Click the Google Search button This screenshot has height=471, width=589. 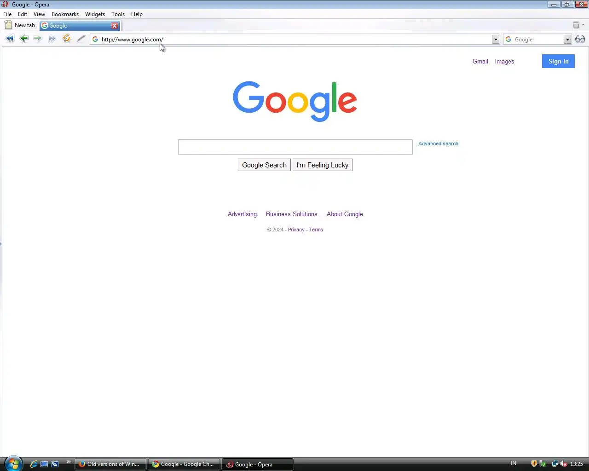pos(264,165)
